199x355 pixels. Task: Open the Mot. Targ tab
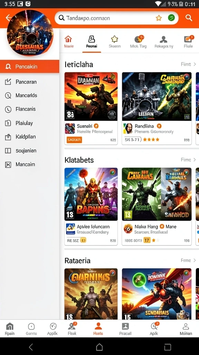pos(138,42)
